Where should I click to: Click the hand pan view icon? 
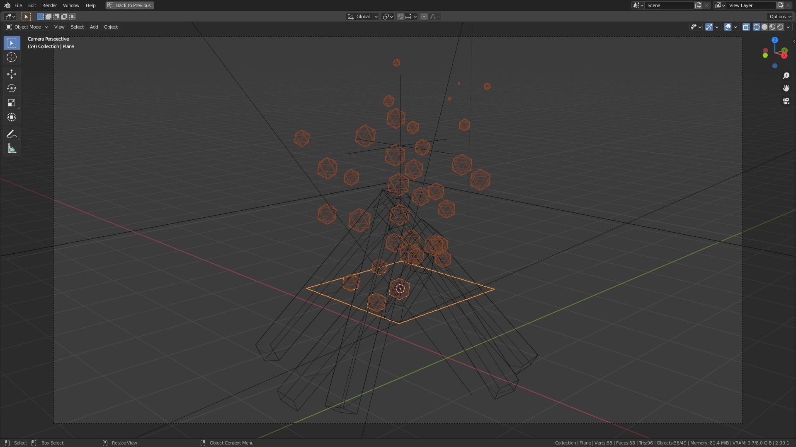click(x=786, y=88)
